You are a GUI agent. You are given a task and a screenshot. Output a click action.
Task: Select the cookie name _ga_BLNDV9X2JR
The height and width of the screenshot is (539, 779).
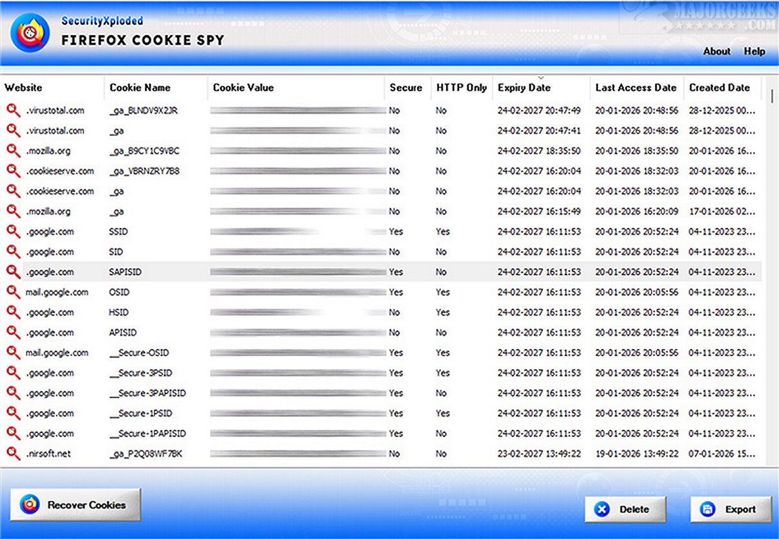pos(144,111)
